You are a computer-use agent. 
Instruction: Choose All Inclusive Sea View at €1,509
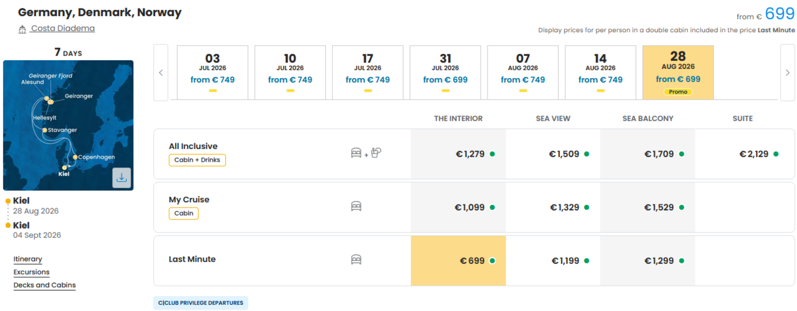(x=553, y=154)
